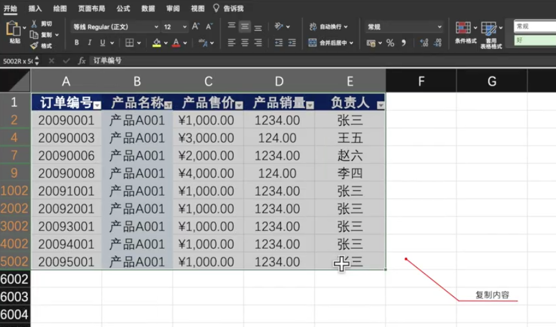The height and width of the screenshot is (327, 556).
Task: Expand the copy options arrow
Action: (x=57, y=35)
